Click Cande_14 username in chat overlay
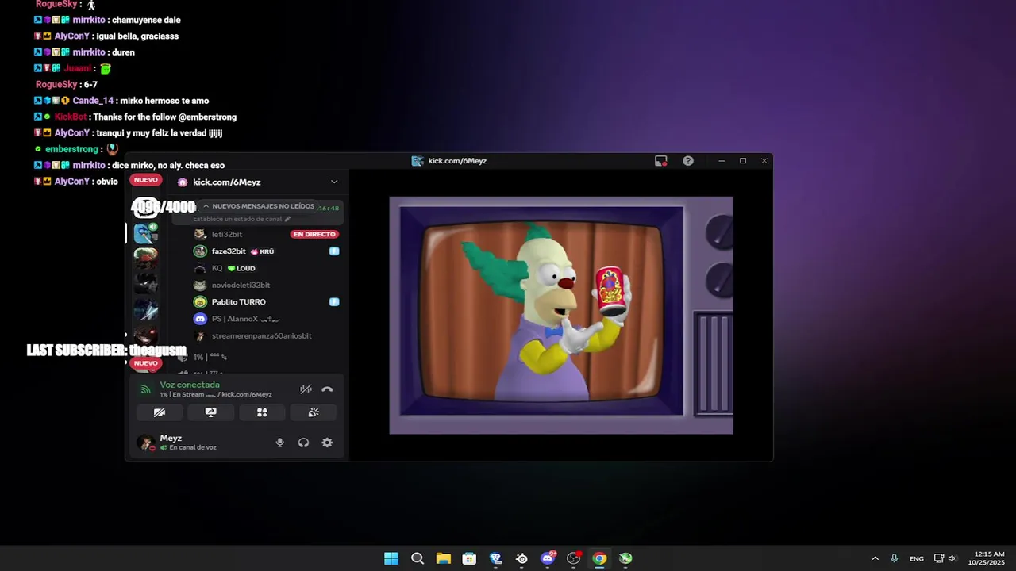1016x571 pixels. point(94,101)
